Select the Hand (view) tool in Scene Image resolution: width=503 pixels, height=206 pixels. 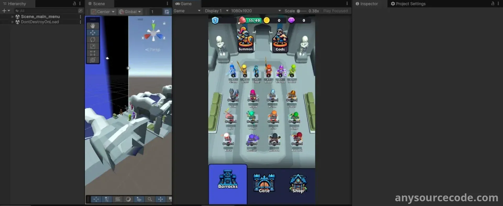point(93,26)
